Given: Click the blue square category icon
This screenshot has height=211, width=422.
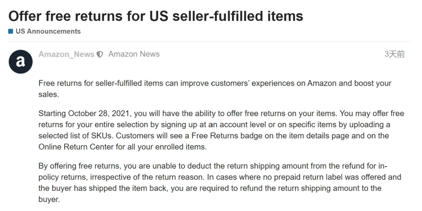Looking at the screenshot, I should 11,31.
